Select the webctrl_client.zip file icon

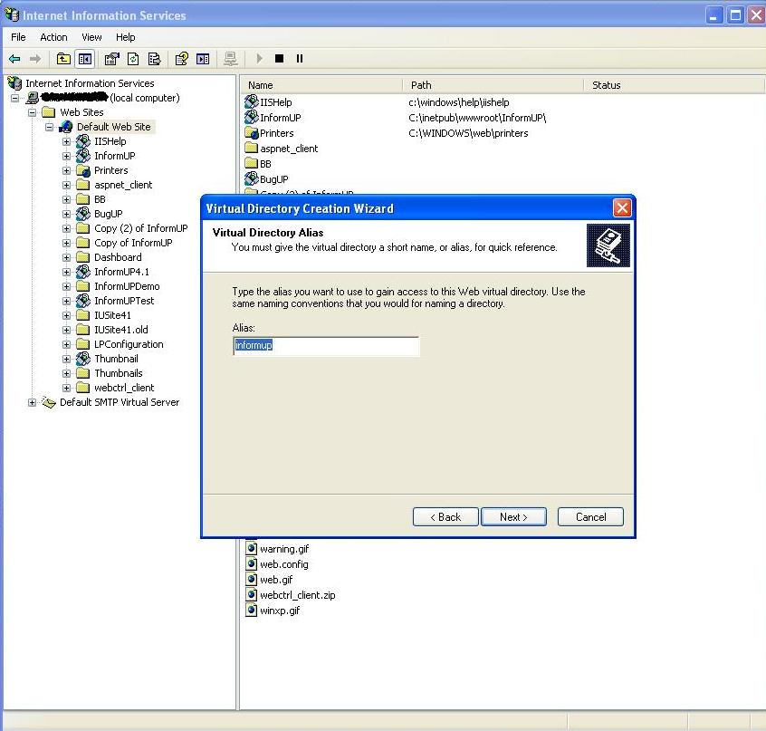click(x=251, y=594)
